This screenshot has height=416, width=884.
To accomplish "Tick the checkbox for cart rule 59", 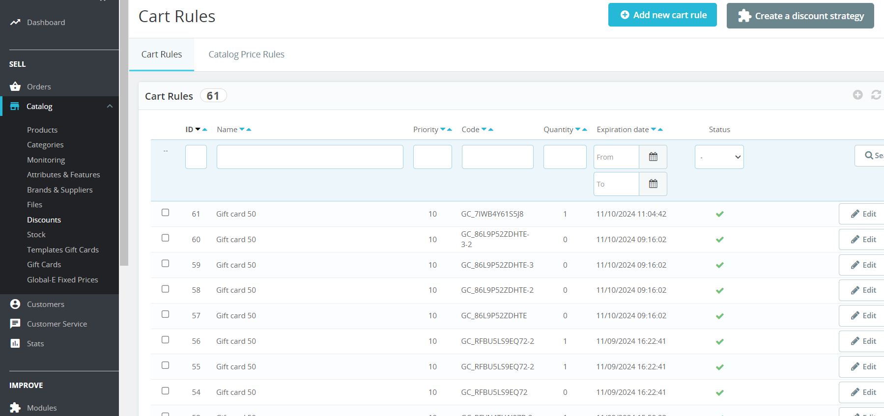I will tap(166, 264).
